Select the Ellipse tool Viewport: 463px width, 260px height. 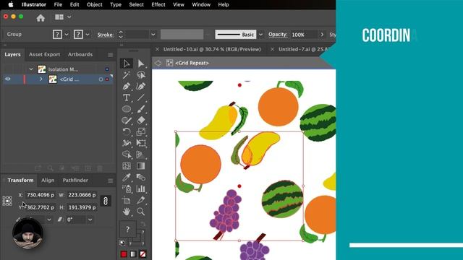[x=127, y=109]
